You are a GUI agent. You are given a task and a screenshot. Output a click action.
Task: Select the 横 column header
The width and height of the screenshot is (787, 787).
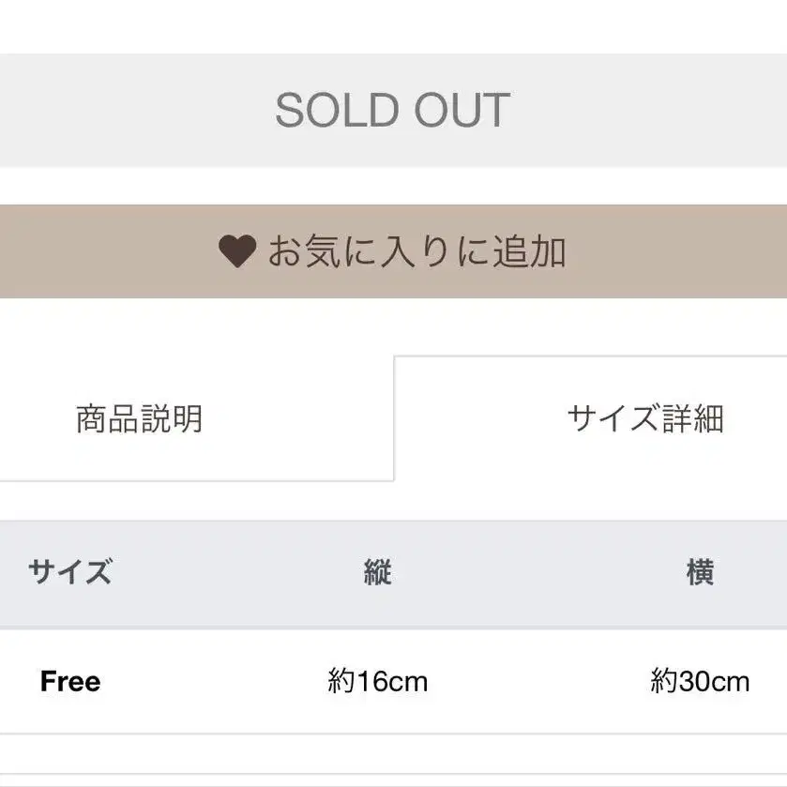(700, 571)
